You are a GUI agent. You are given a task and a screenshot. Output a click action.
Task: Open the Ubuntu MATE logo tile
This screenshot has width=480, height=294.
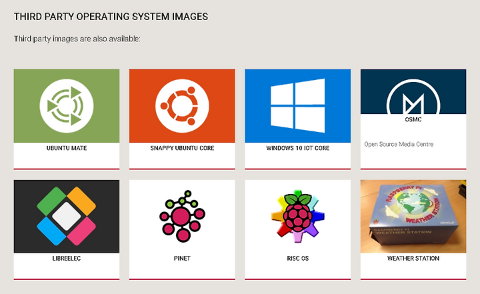click(x=67, y=106)
